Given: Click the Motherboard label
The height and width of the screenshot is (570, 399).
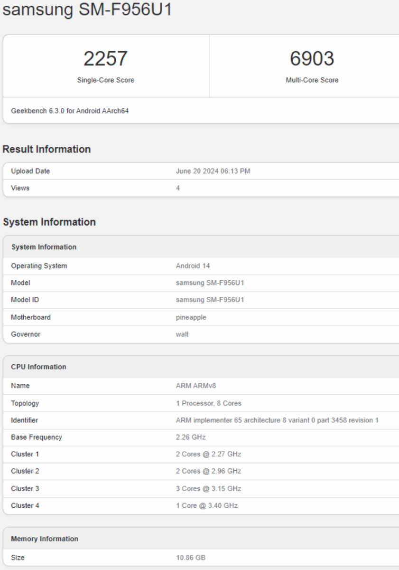Looking at the screenshot, I should pyautogui.click(x=31, y=317).
